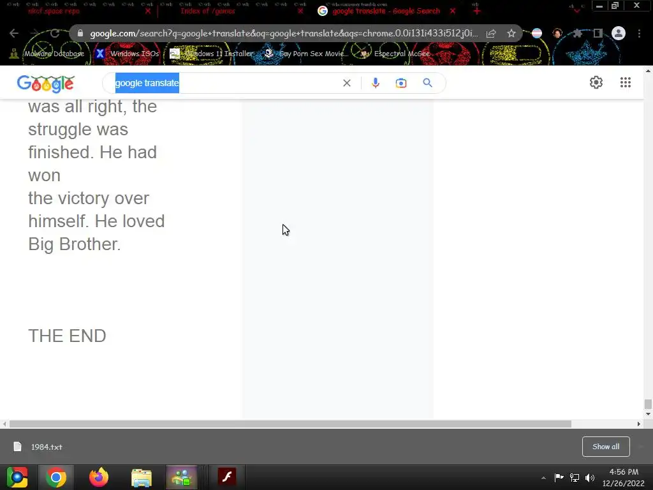Clear the Google search box
Screen dimensions: 653x490
coord(346,83)
